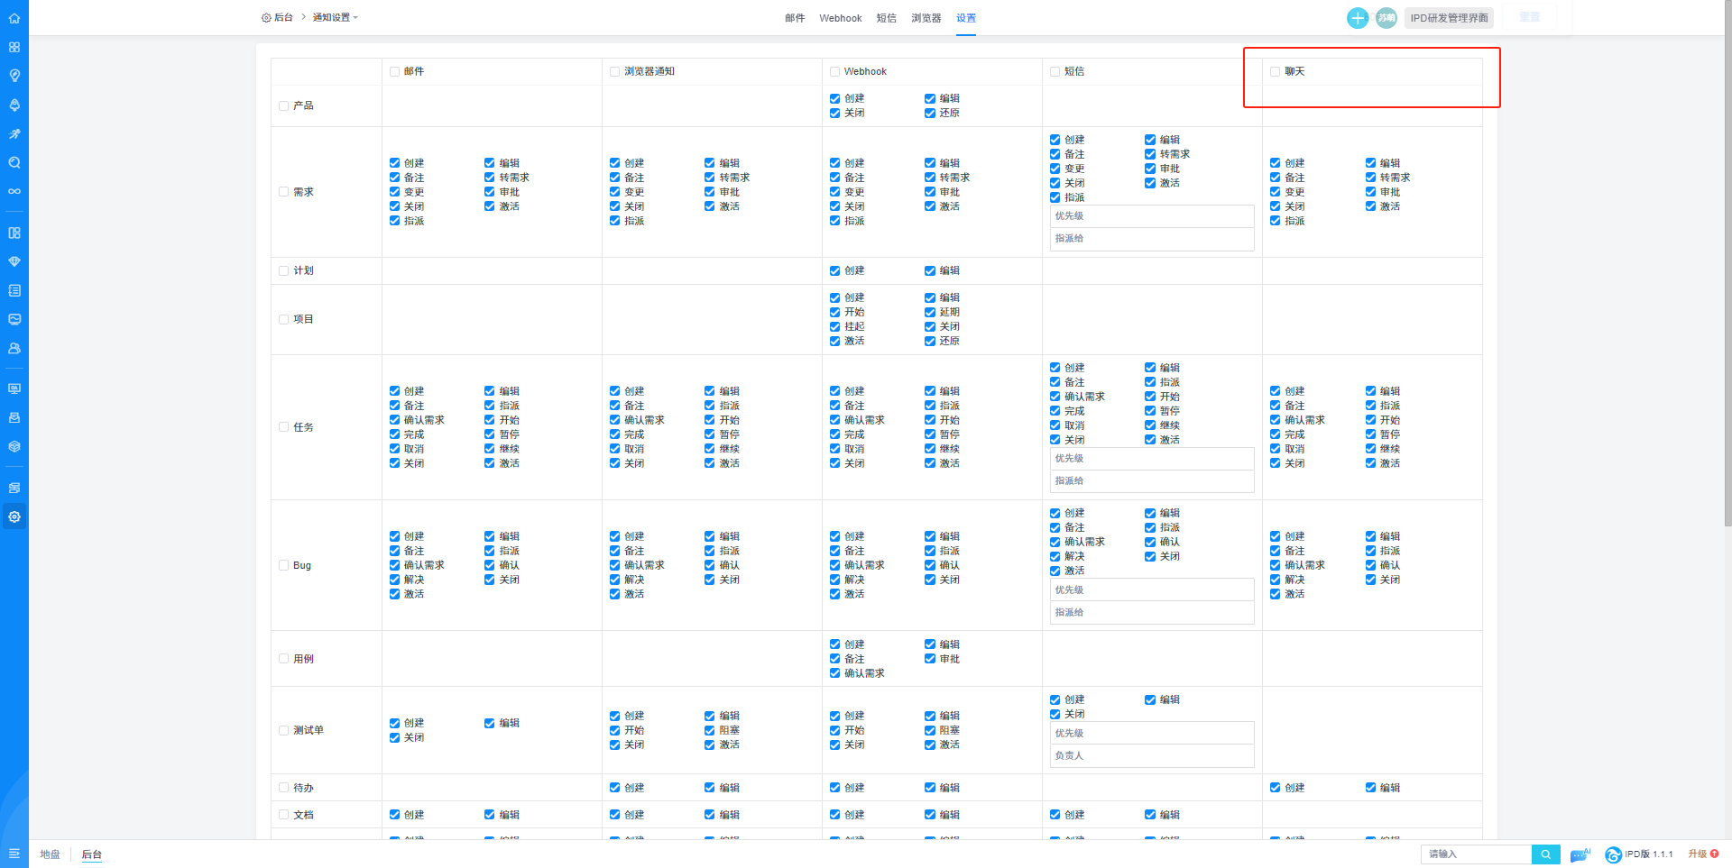Click the IPD版 1.1.1 version text
The width and height of the screenshot is (1732, 868).
1649,854
